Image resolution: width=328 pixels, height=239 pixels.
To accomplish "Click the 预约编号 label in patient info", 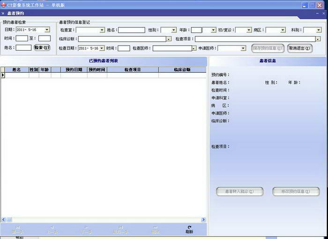I will click(220, 75).
